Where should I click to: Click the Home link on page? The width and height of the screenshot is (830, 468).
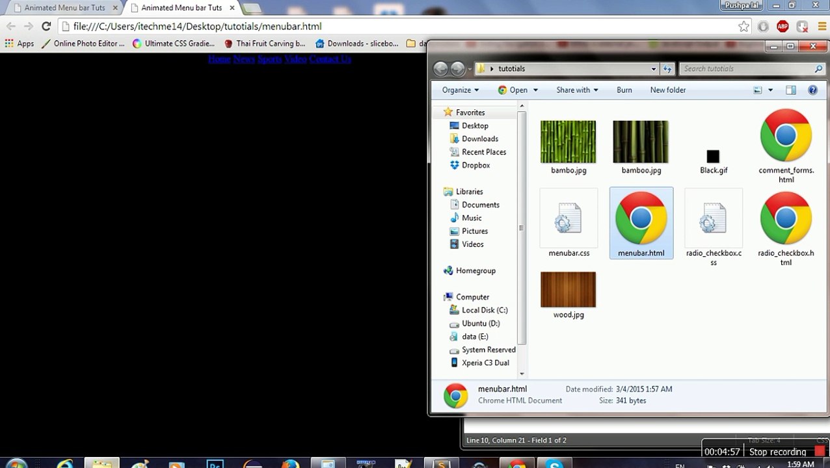coord(219,59)
